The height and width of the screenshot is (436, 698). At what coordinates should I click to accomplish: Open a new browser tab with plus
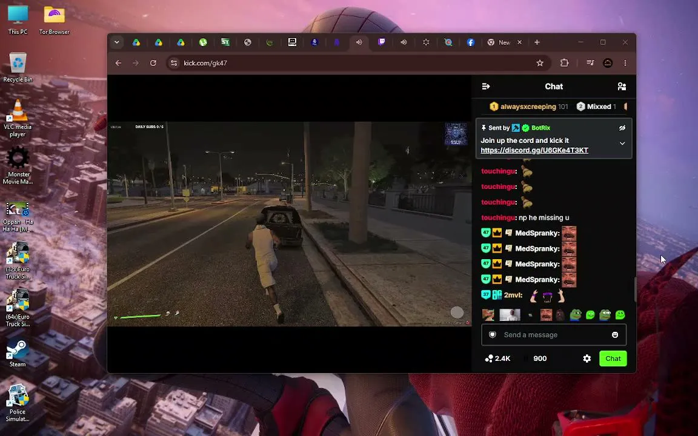click(537, 42)
